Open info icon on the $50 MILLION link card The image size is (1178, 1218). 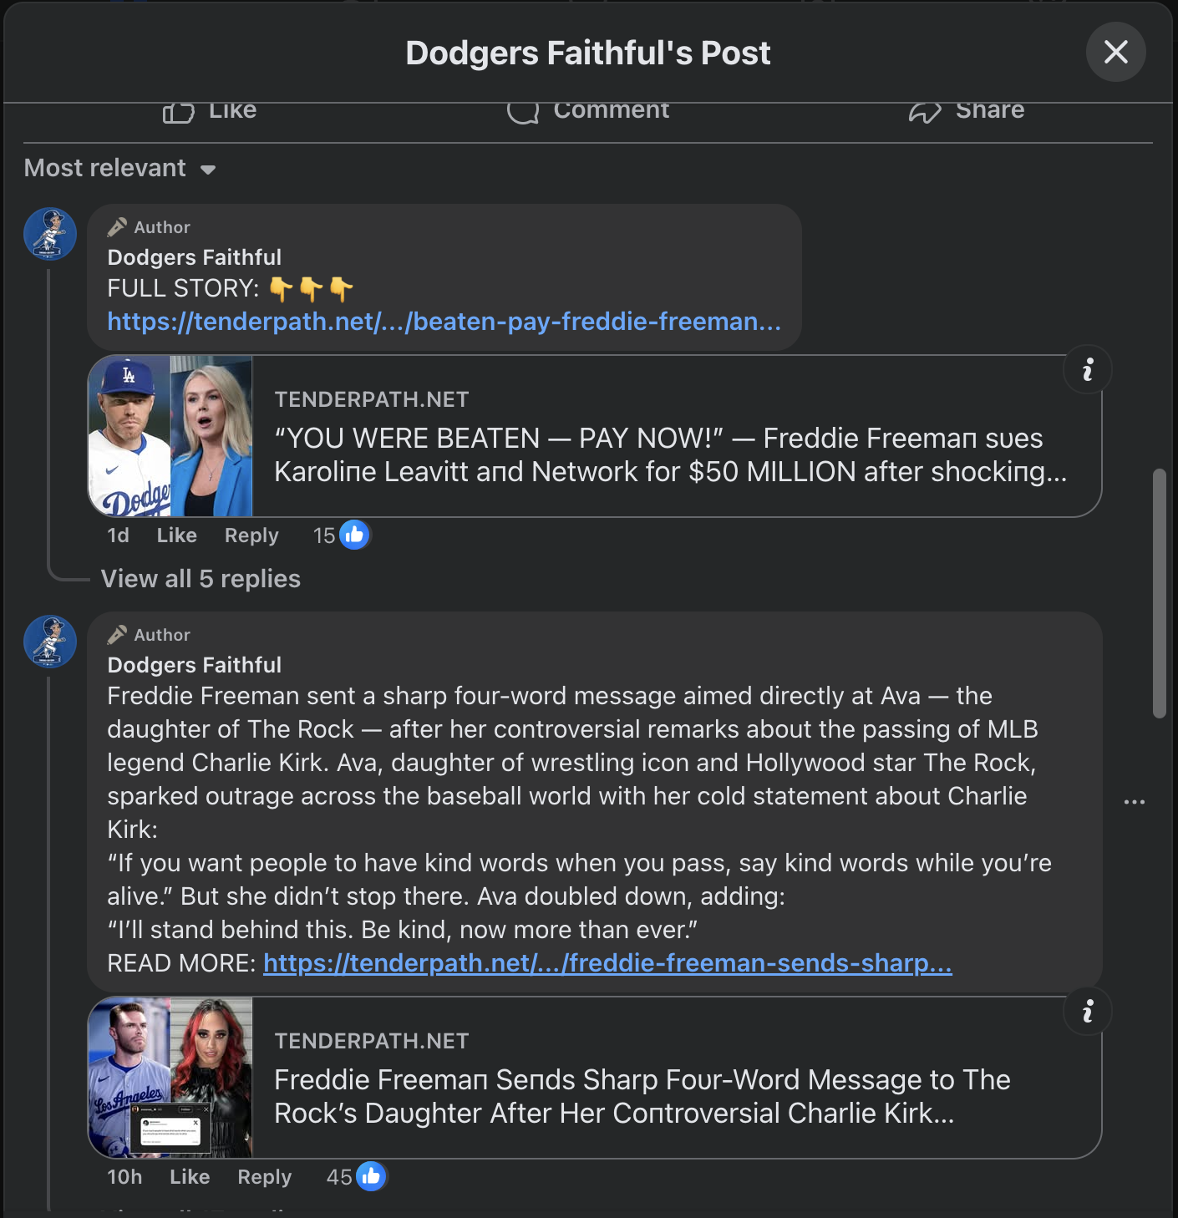pos(1088,369)
